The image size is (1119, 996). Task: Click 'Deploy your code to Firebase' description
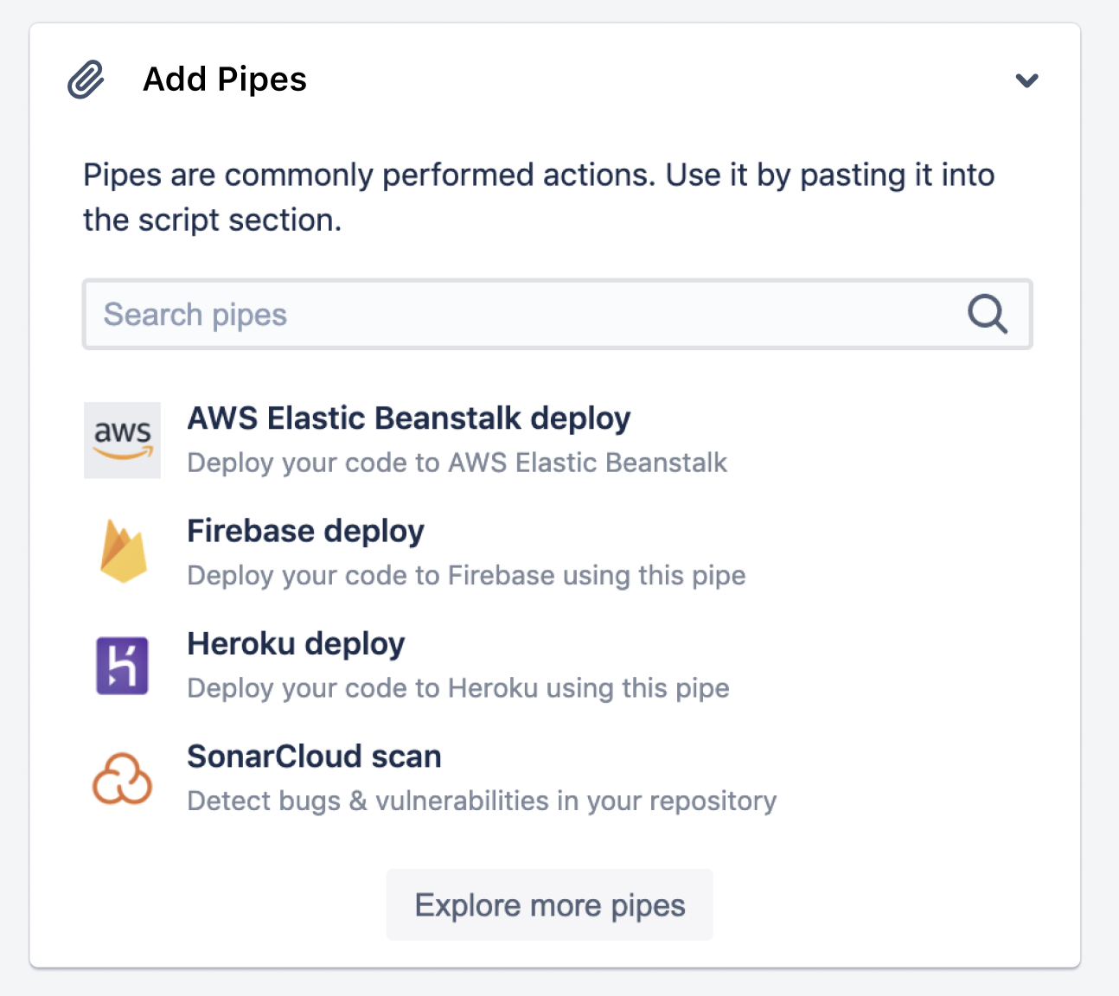coord(466,576)
